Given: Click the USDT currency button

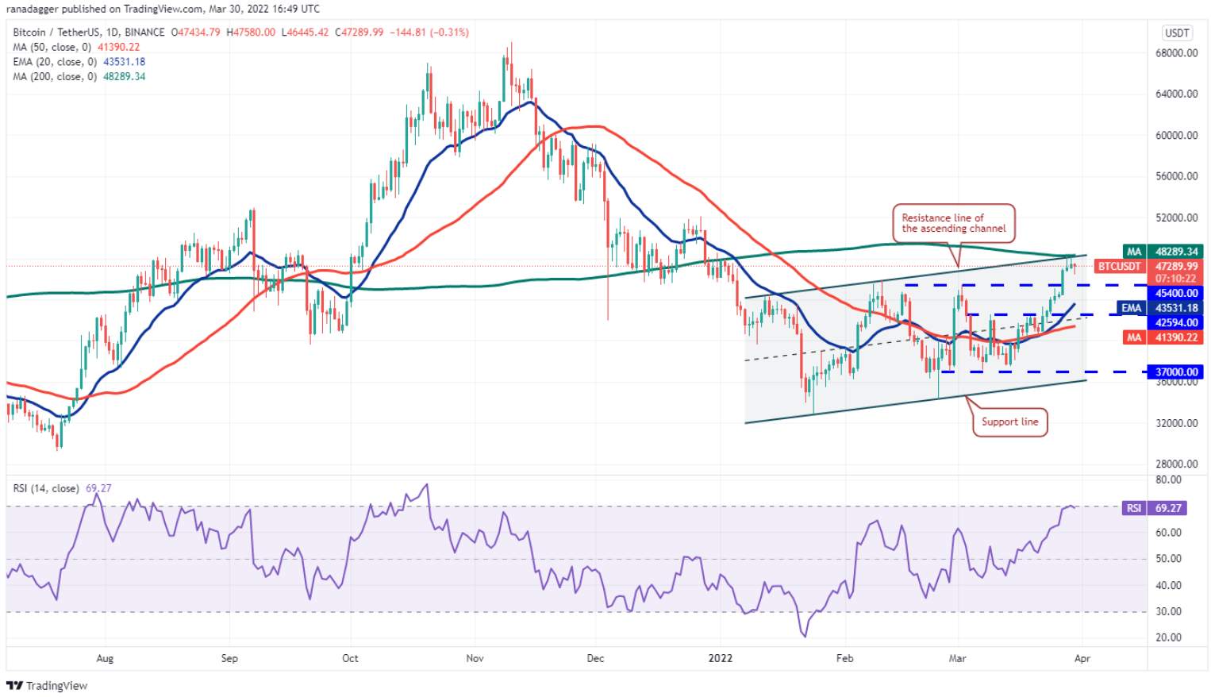Looking at the screenshot, I should (1176, 33).
